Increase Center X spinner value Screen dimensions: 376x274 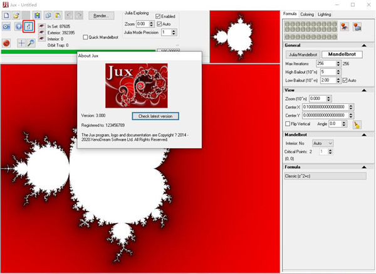pos(351,106)
